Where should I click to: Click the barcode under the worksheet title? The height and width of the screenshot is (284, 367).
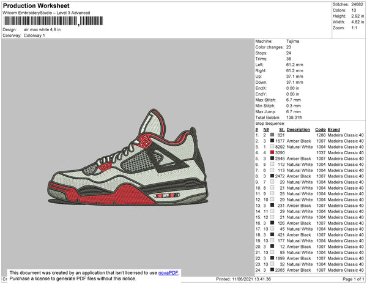tap(53, 21)
